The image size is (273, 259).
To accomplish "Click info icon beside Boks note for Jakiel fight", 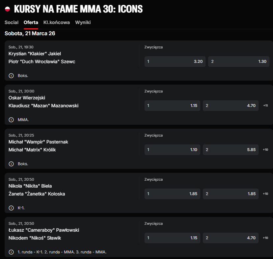I will (11, 76).
